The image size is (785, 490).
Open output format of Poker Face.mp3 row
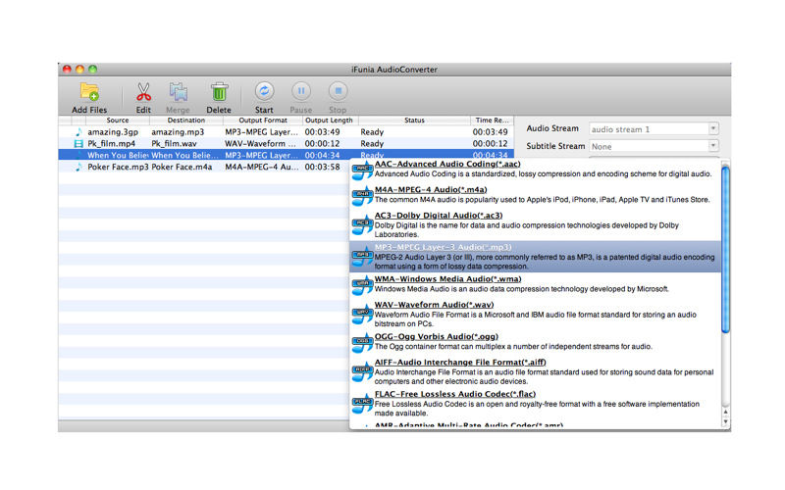[x=262, y=167]
